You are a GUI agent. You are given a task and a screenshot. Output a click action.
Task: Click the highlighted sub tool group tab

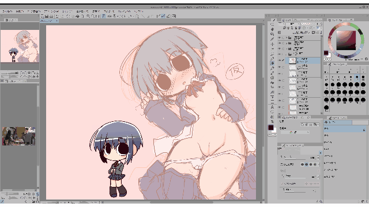pos(338,122)
